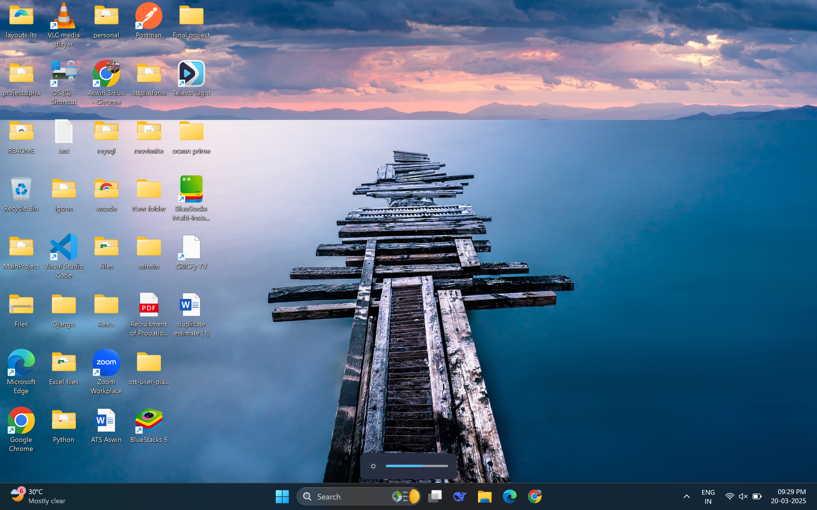Select the README folder icon

coord(21,131)
